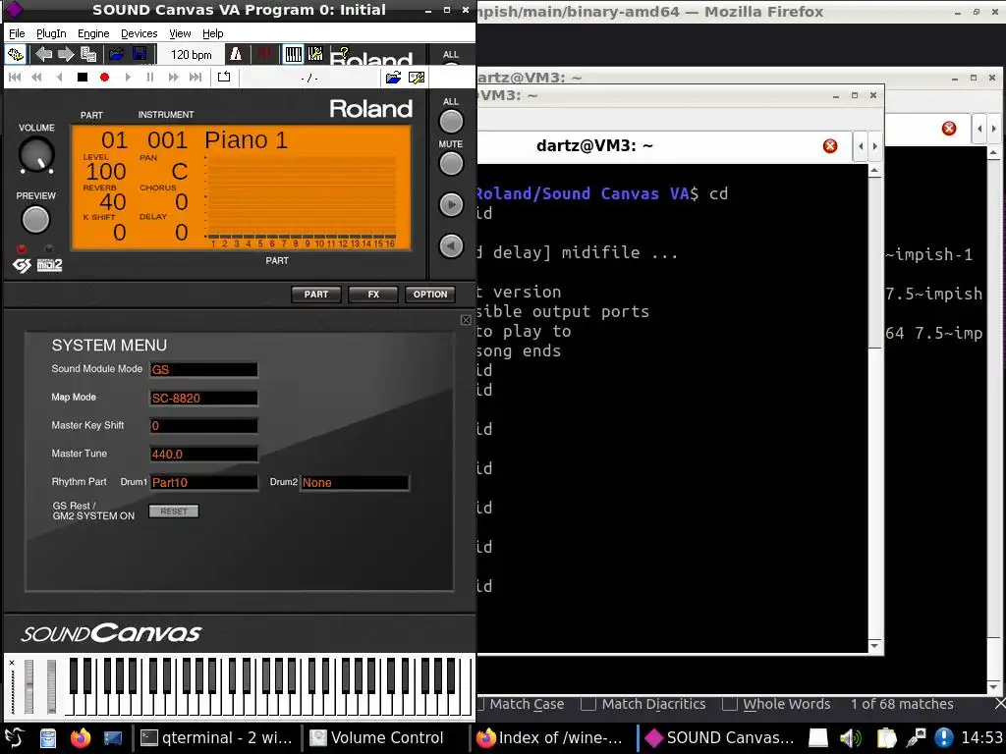
Task: Click the red panic bars icon
Action: [x=263, y=55]
